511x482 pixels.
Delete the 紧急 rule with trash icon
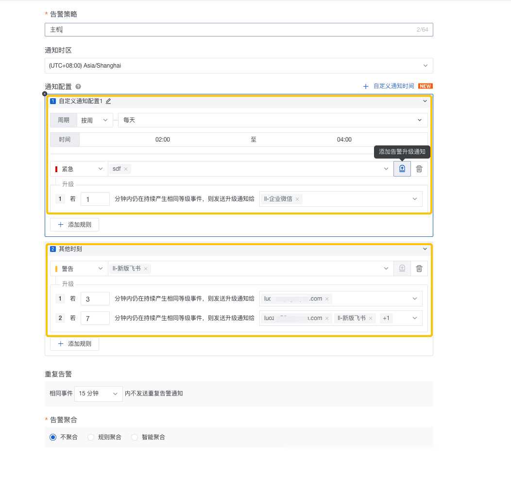419,169
